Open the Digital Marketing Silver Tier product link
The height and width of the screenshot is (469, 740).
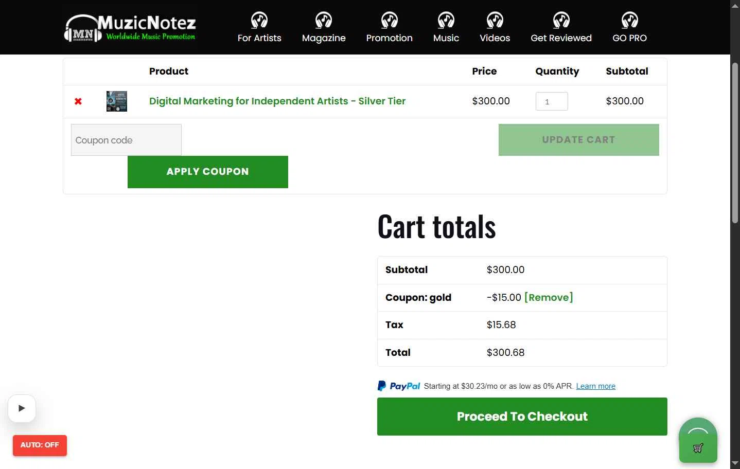[x=277, y=101]
